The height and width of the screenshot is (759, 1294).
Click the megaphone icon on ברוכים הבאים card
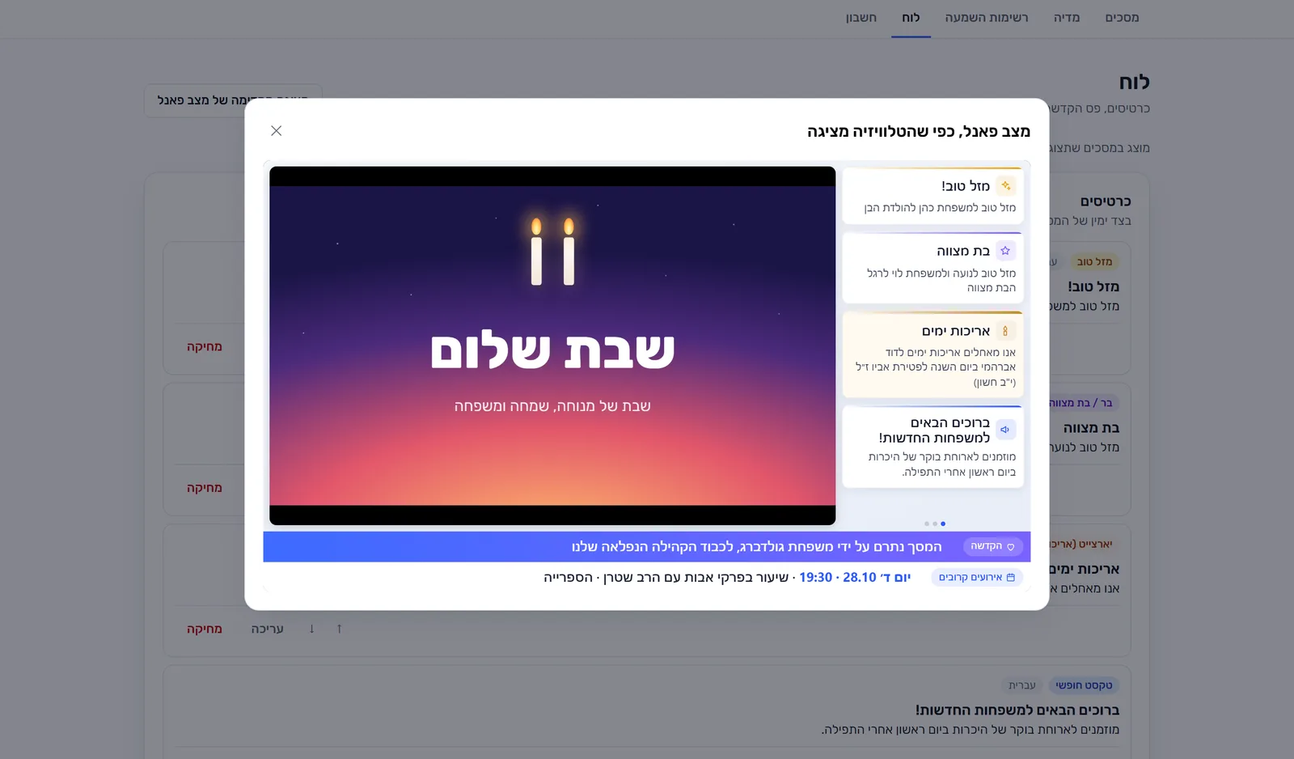(x=1005, y=430)
